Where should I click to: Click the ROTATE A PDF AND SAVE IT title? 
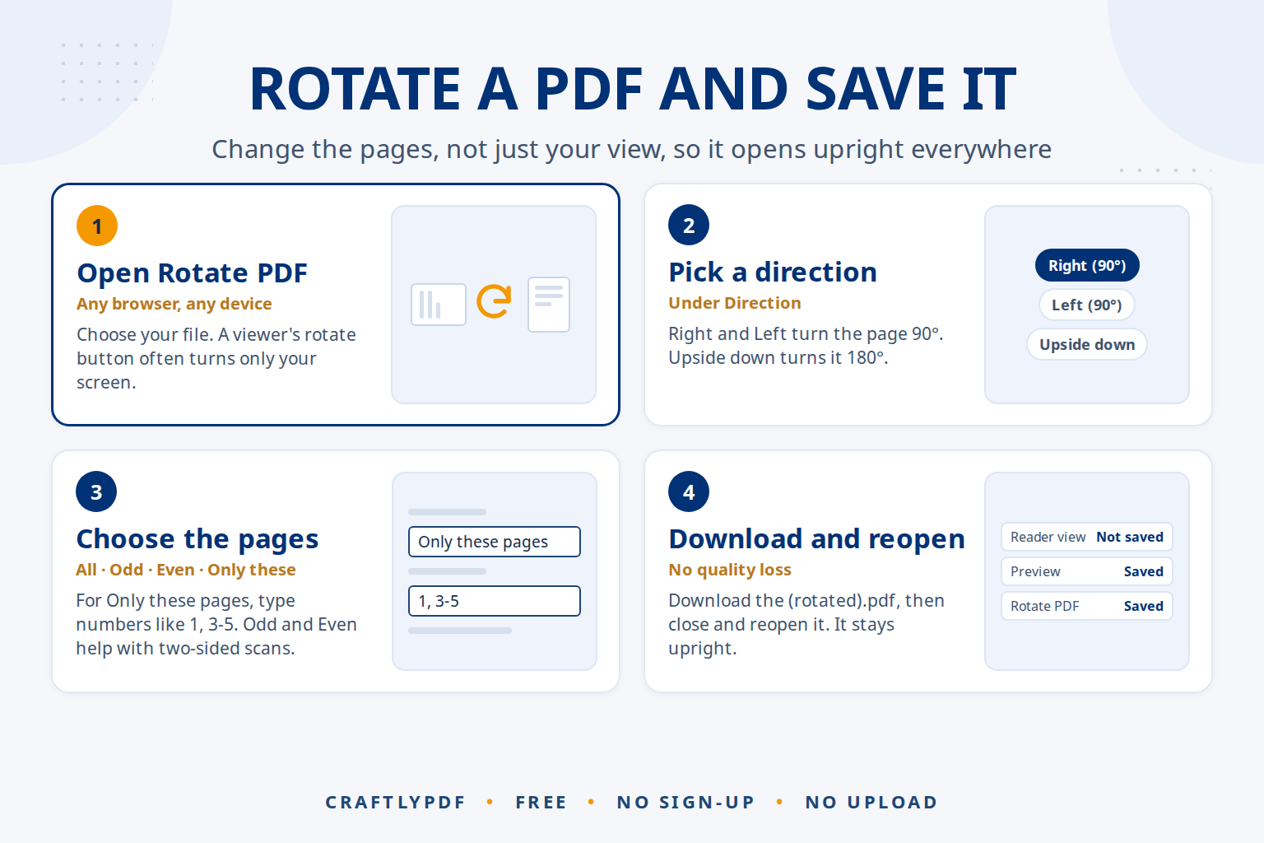click(632, 89)
